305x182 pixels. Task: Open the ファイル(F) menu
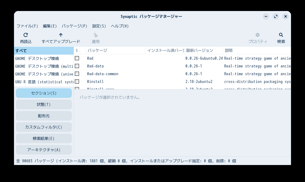point(27,26)
